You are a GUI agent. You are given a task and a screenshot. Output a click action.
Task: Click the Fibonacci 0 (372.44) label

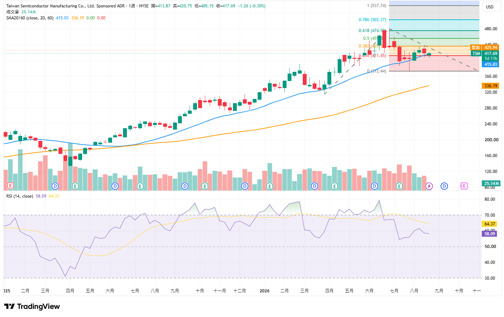[376, 71]
